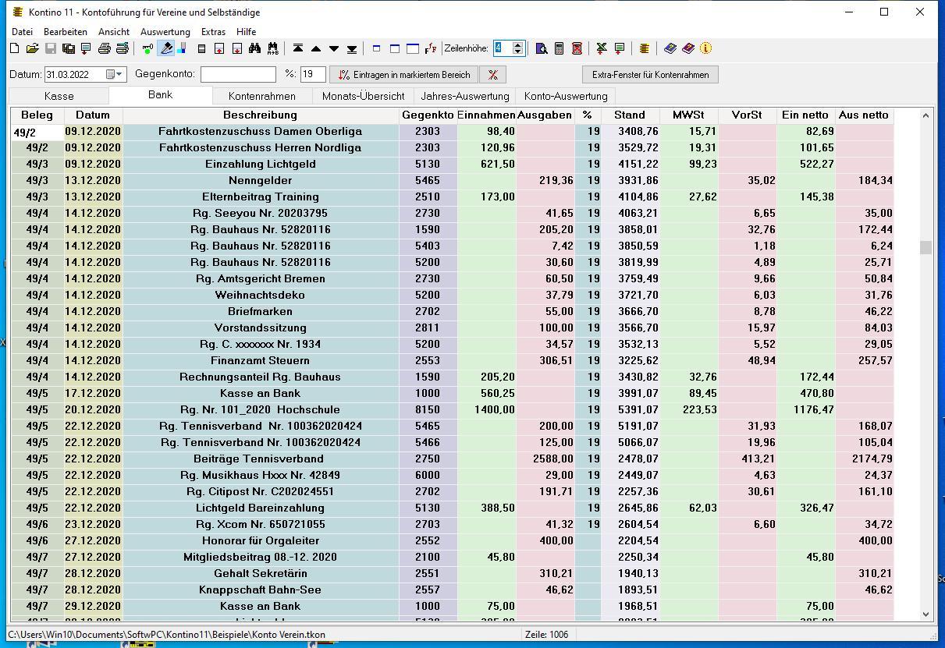Click the open file folder icon
This screenshot has width=945, height=648.
pos(32,48)
